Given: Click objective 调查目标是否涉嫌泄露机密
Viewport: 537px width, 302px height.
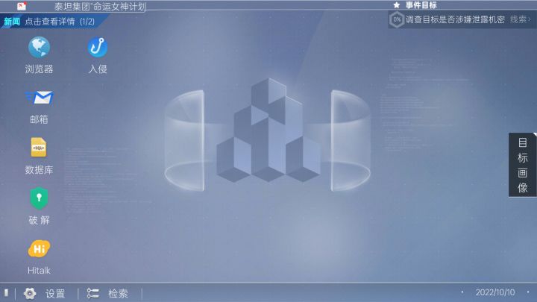Looking at the screenshot, I should pos(455,19).
